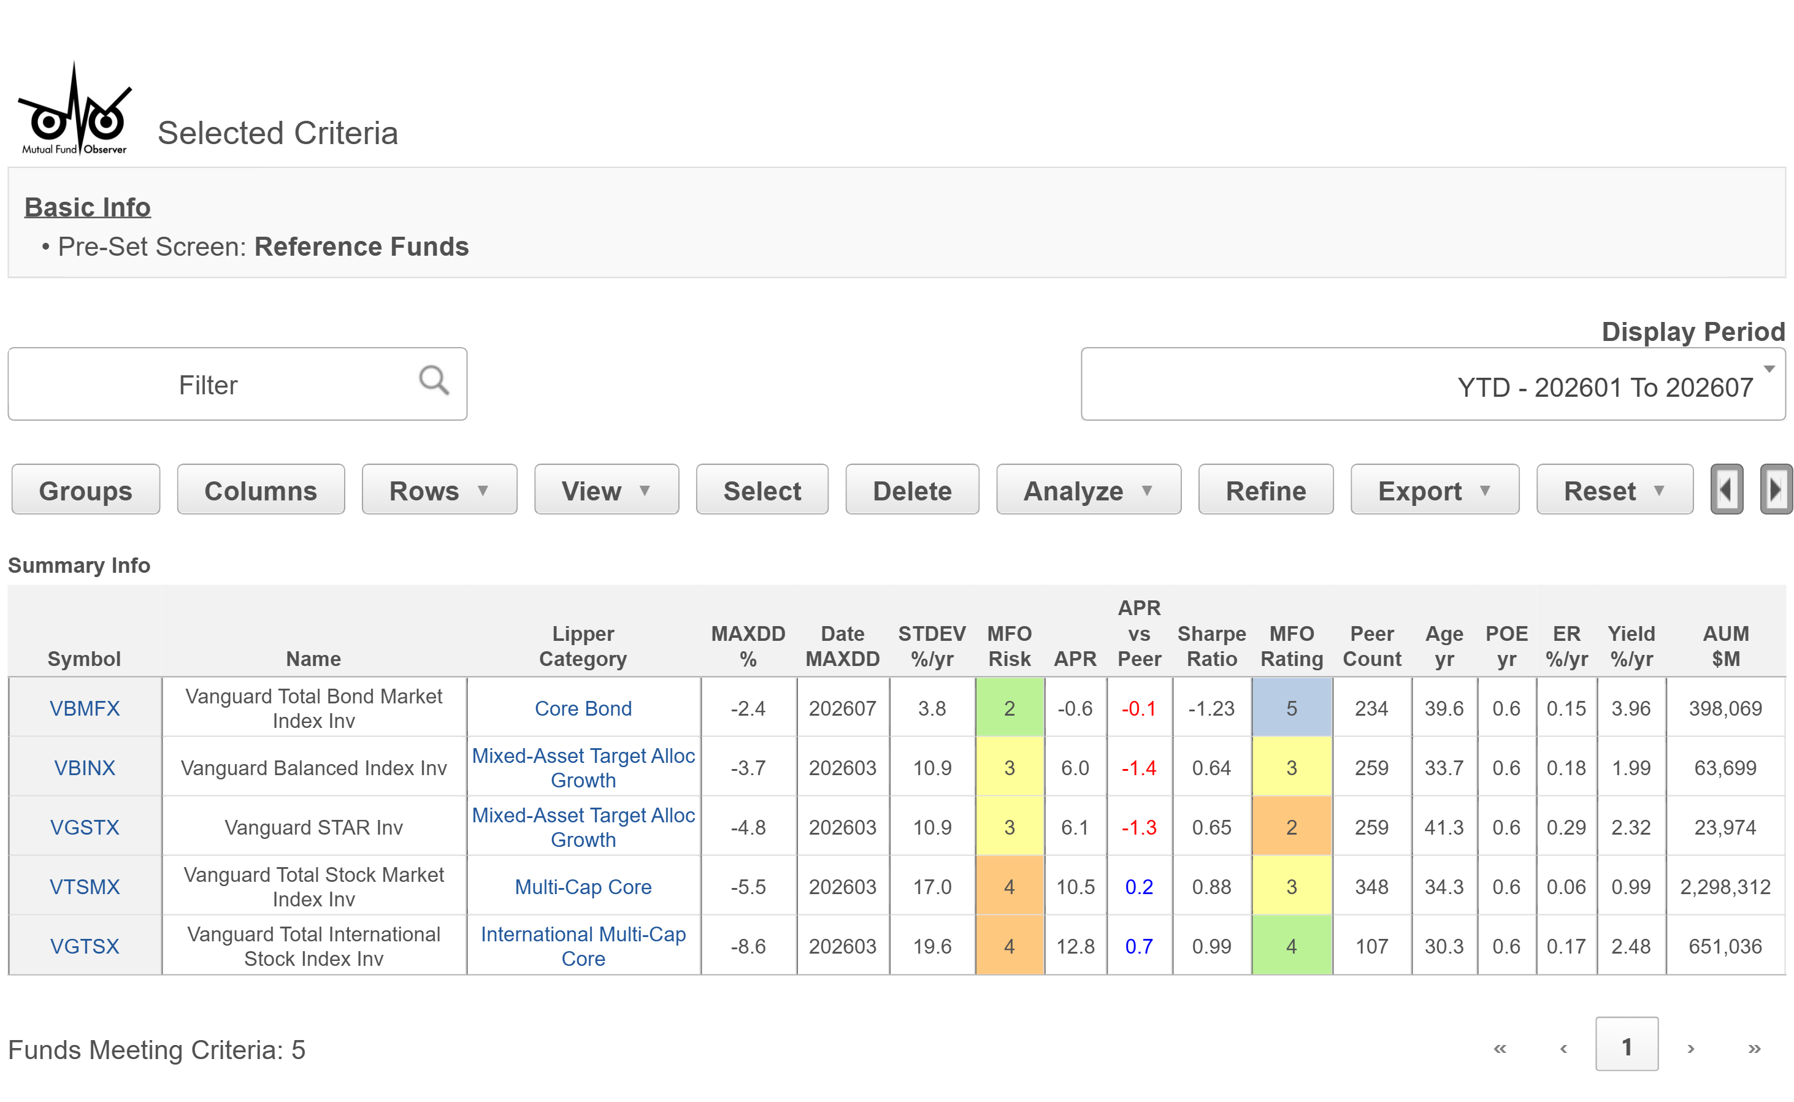Click the blue MFO Rating 5 cell
The width and height of the screenshot is (1794, 1102).
click(x=1291, y=708)
